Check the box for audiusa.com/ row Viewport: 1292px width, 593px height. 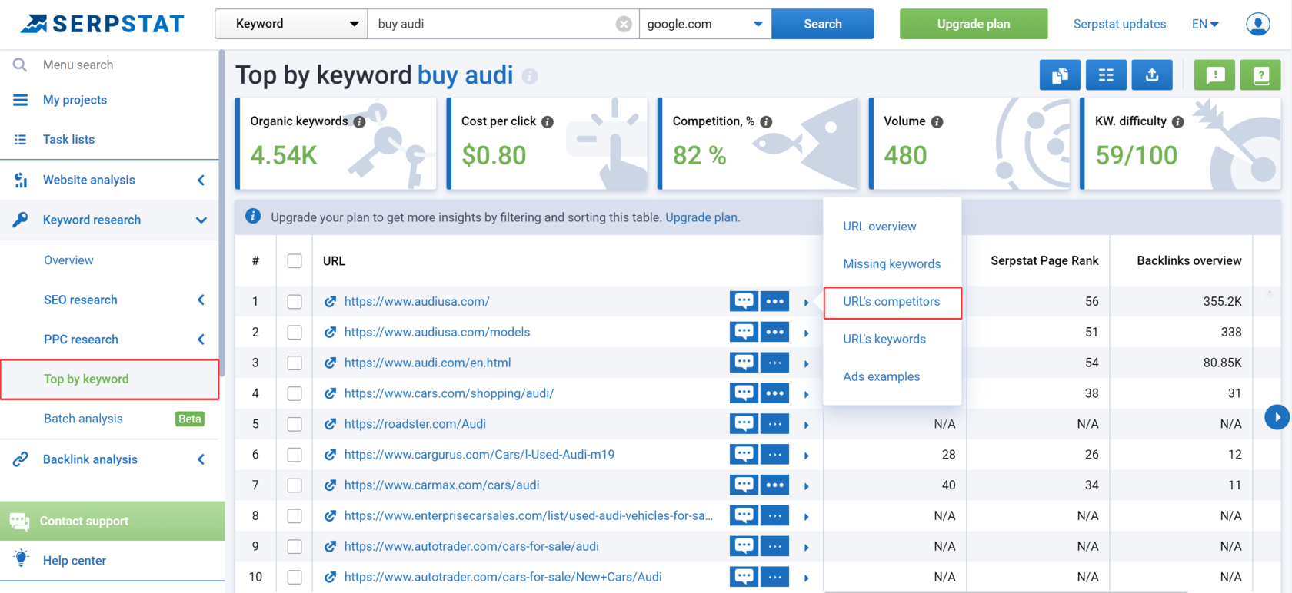pos(295,302)
